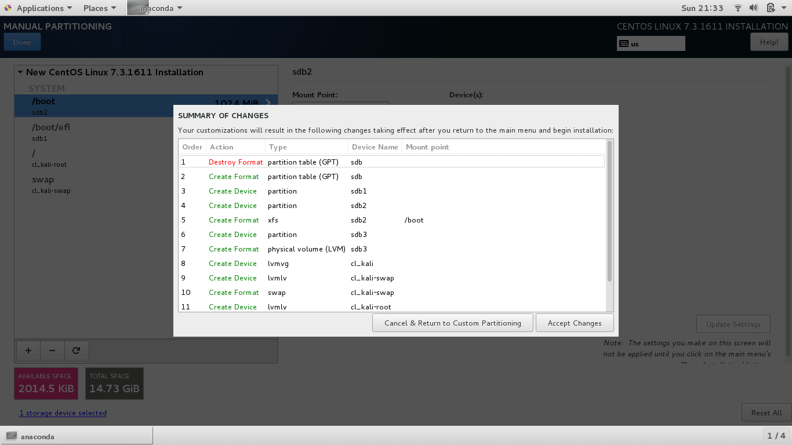Click Cancel & Return to Custom Partitioning
The image size is (792, 445).
coord(453,323)
